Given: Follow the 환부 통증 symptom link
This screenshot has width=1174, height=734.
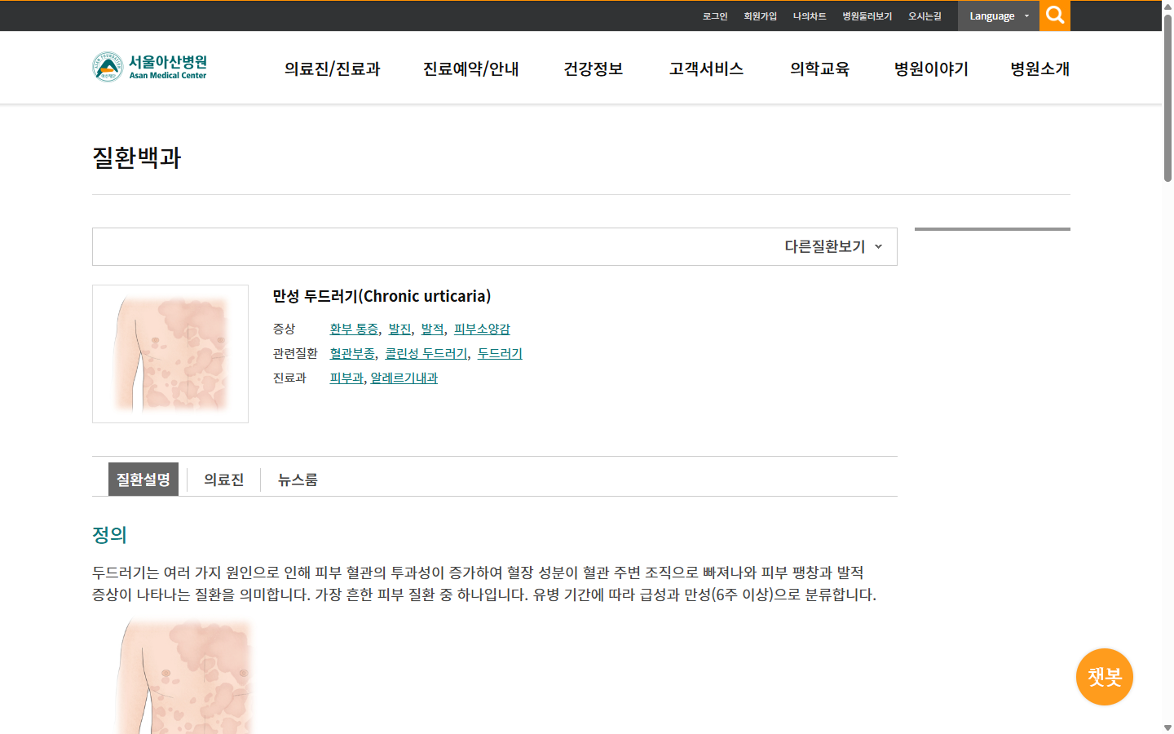Looking at the screenshot, I should coord(354,329).
